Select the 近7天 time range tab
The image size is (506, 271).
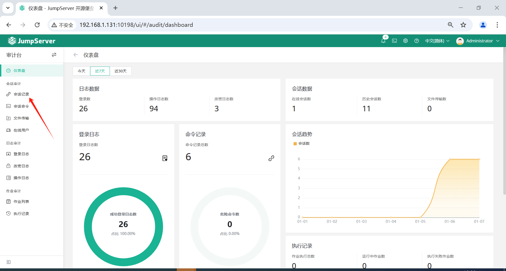coord(100,71)
